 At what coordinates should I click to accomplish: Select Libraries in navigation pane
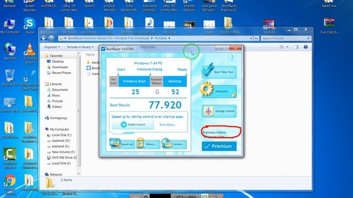point(56,84)
